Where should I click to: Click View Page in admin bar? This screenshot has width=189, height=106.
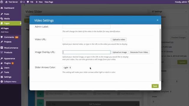coord(49,2)
